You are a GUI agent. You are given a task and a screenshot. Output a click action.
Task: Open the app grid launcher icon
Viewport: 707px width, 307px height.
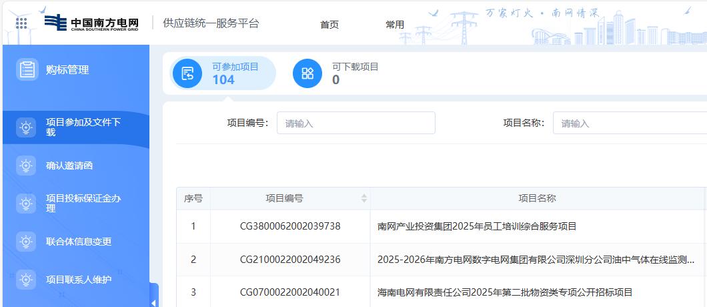tap(21, 23)
